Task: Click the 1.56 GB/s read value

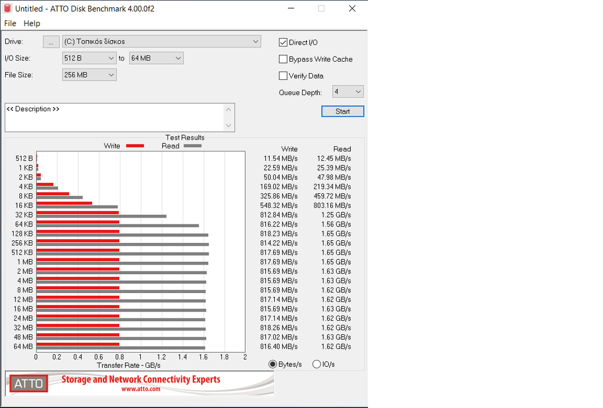Action: coord(336,224)
